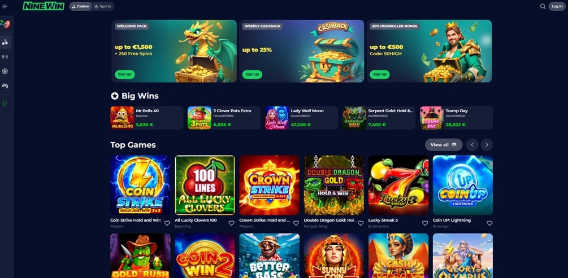
Task: Toggle heart on All Lucky Clovers 100
Action: 231,223
